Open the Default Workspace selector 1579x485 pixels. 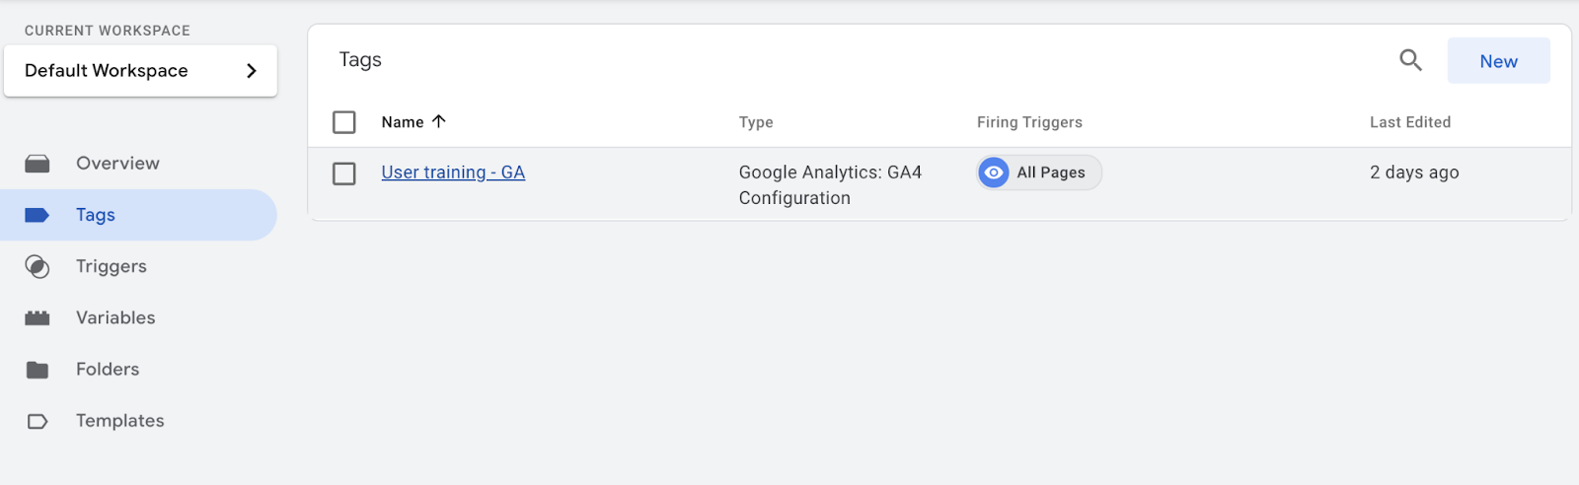click(x=140, y=71)
